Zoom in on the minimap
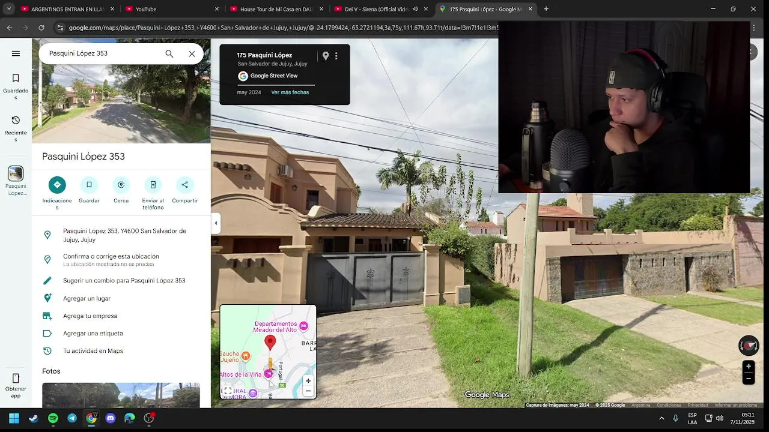 pyautogui.click(x=308, y=381)
